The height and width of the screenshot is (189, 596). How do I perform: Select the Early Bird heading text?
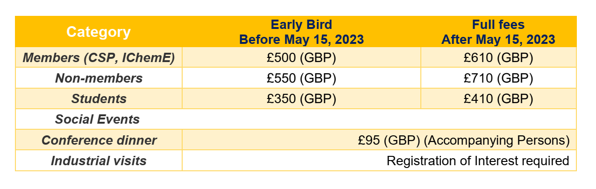301,24
